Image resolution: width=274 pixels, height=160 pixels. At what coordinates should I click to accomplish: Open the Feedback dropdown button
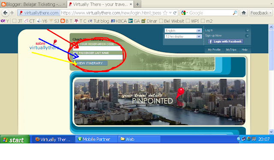261,13
